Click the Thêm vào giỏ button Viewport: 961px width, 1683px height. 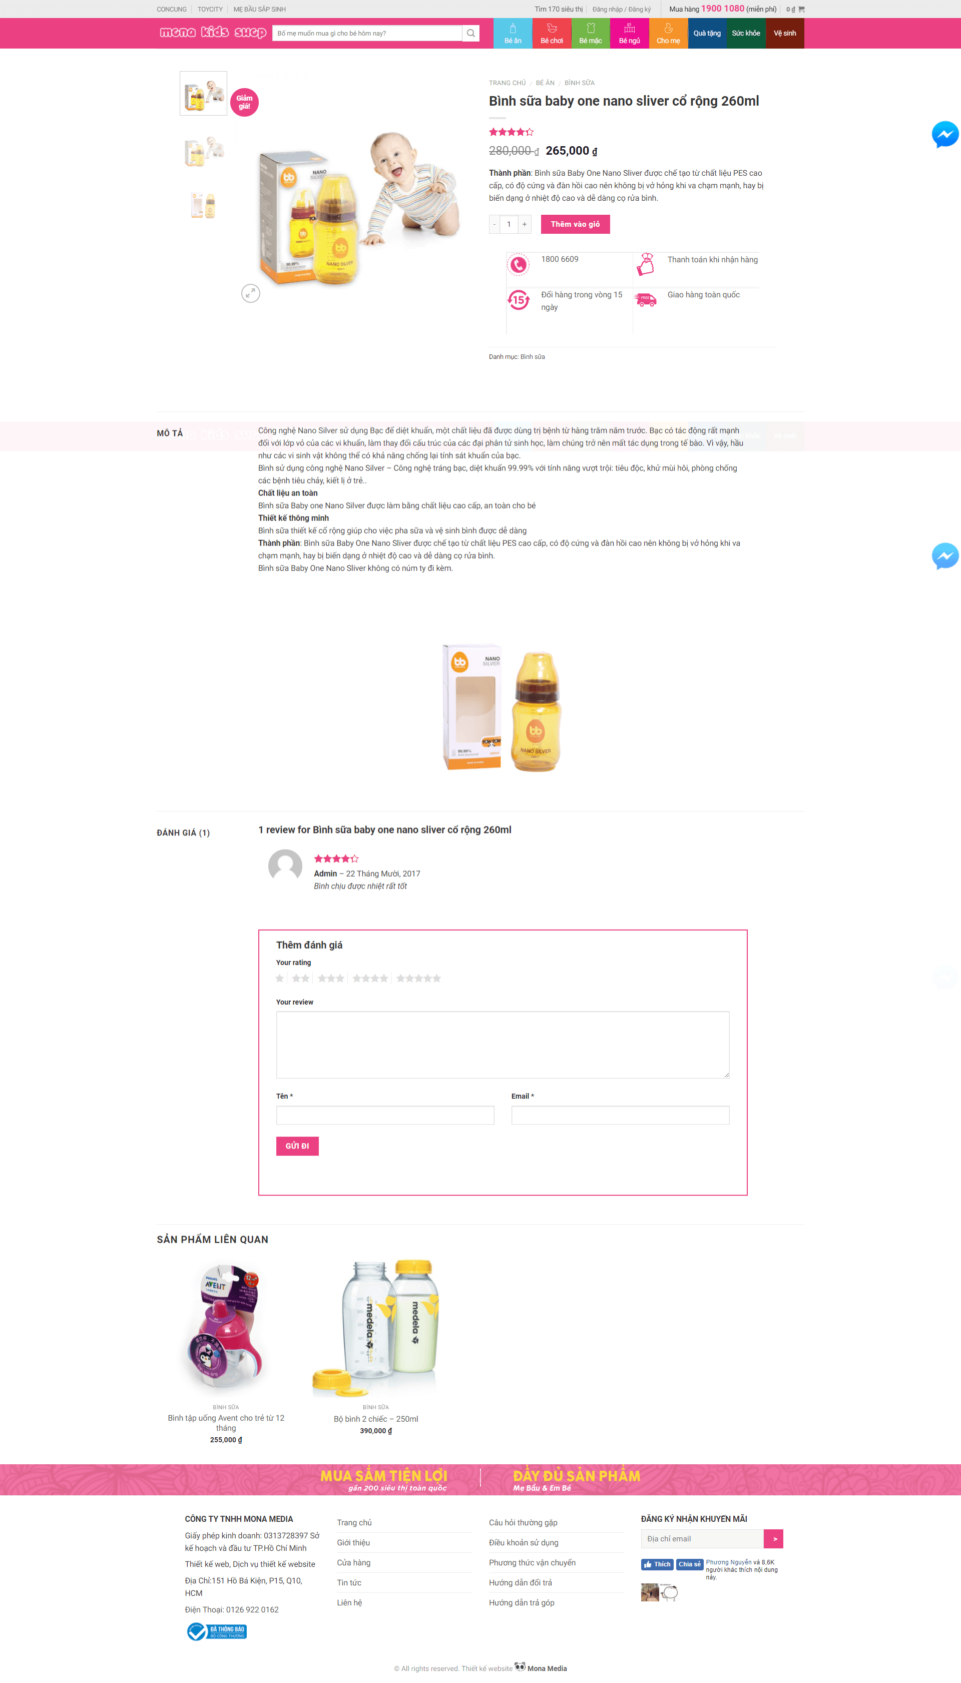(575, 224)
